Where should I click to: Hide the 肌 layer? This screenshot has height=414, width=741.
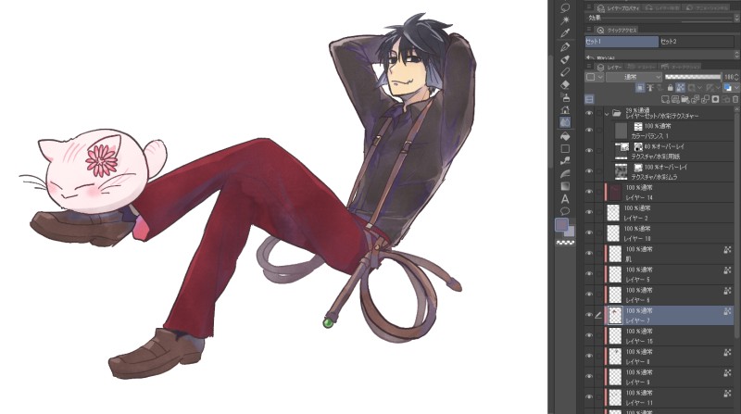(589, 254)
